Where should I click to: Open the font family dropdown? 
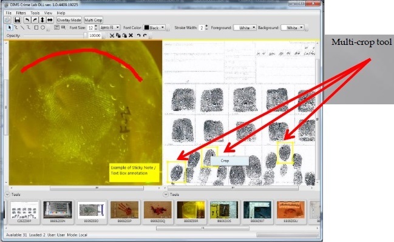pyautogui.click(x=109, y=27)
